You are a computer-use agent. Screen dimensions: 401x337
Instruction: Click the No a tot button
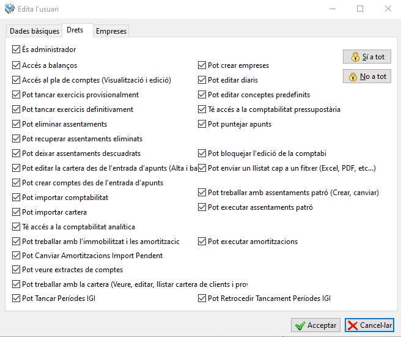367,76
